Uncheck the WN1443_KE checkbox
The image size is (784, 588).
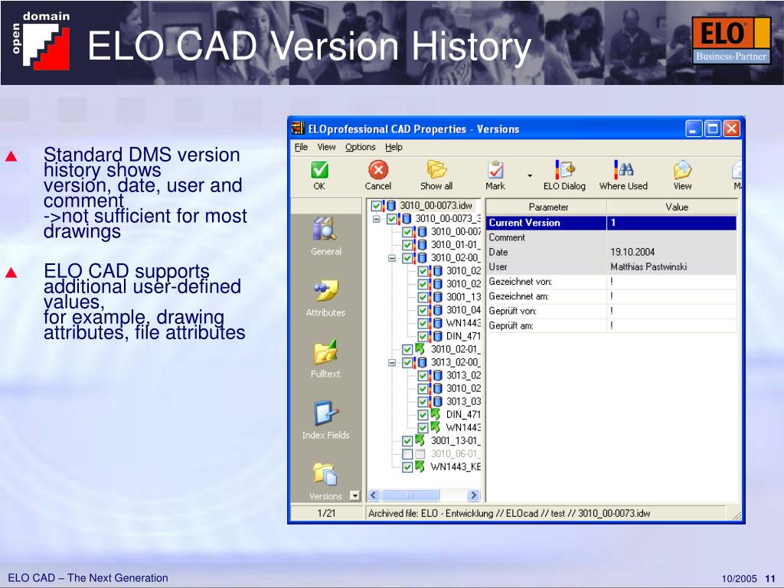pos(407,467)
